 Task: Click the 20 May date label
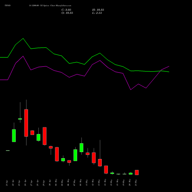coord(130,182)
